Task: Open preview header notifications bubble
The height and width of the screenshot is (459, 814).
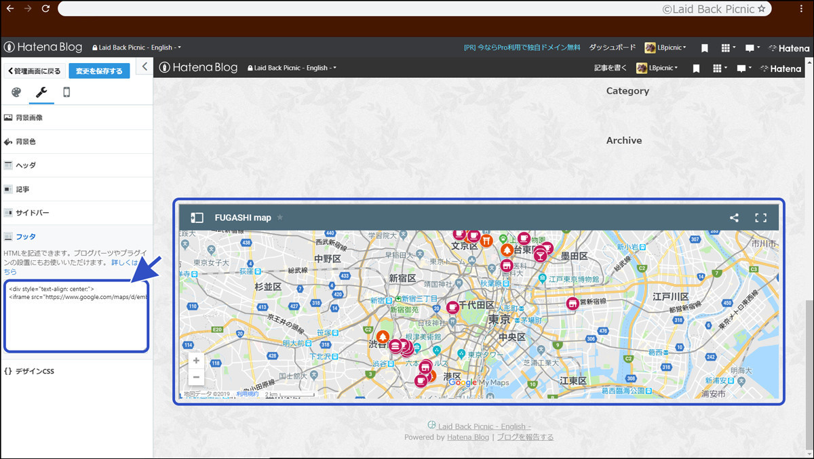Action: [x=743, y=68]
